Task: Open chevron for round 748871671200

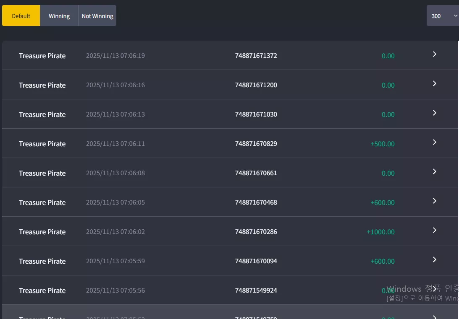Action: tap(434, 83)
